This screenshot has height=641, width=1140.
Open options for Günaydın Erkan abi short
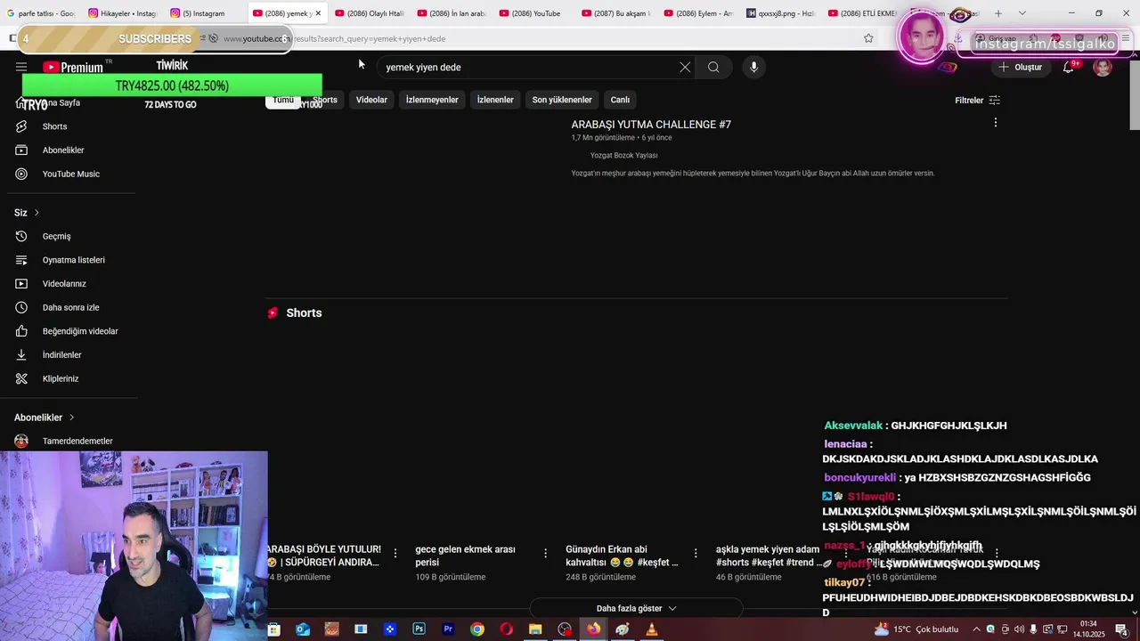tap(696, 553)
